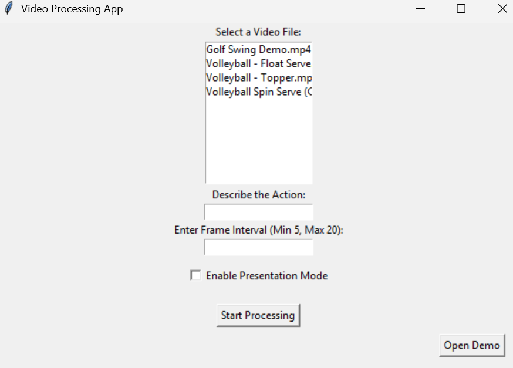Click the Video Processing App title text
This screenshot has width=513, height=368.
[72, 9]
